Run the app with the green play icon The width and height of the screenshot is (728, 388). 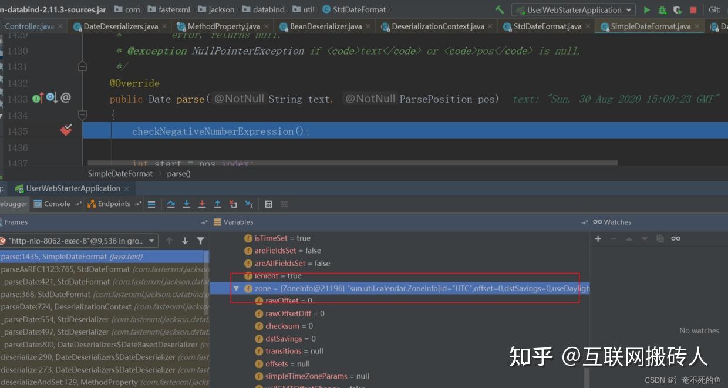pyautogui.click(x=646, y=9)
